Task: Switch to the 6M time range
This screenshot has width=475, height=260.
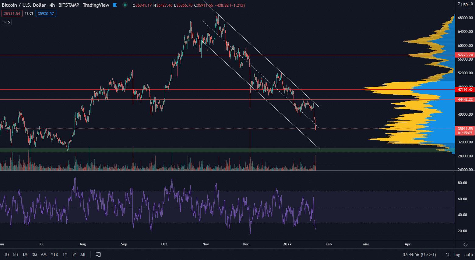Action: point(44,255)
